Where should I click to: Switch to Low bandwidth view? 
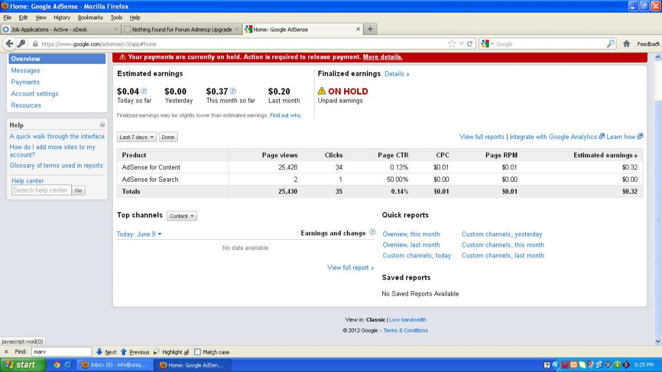407,320
